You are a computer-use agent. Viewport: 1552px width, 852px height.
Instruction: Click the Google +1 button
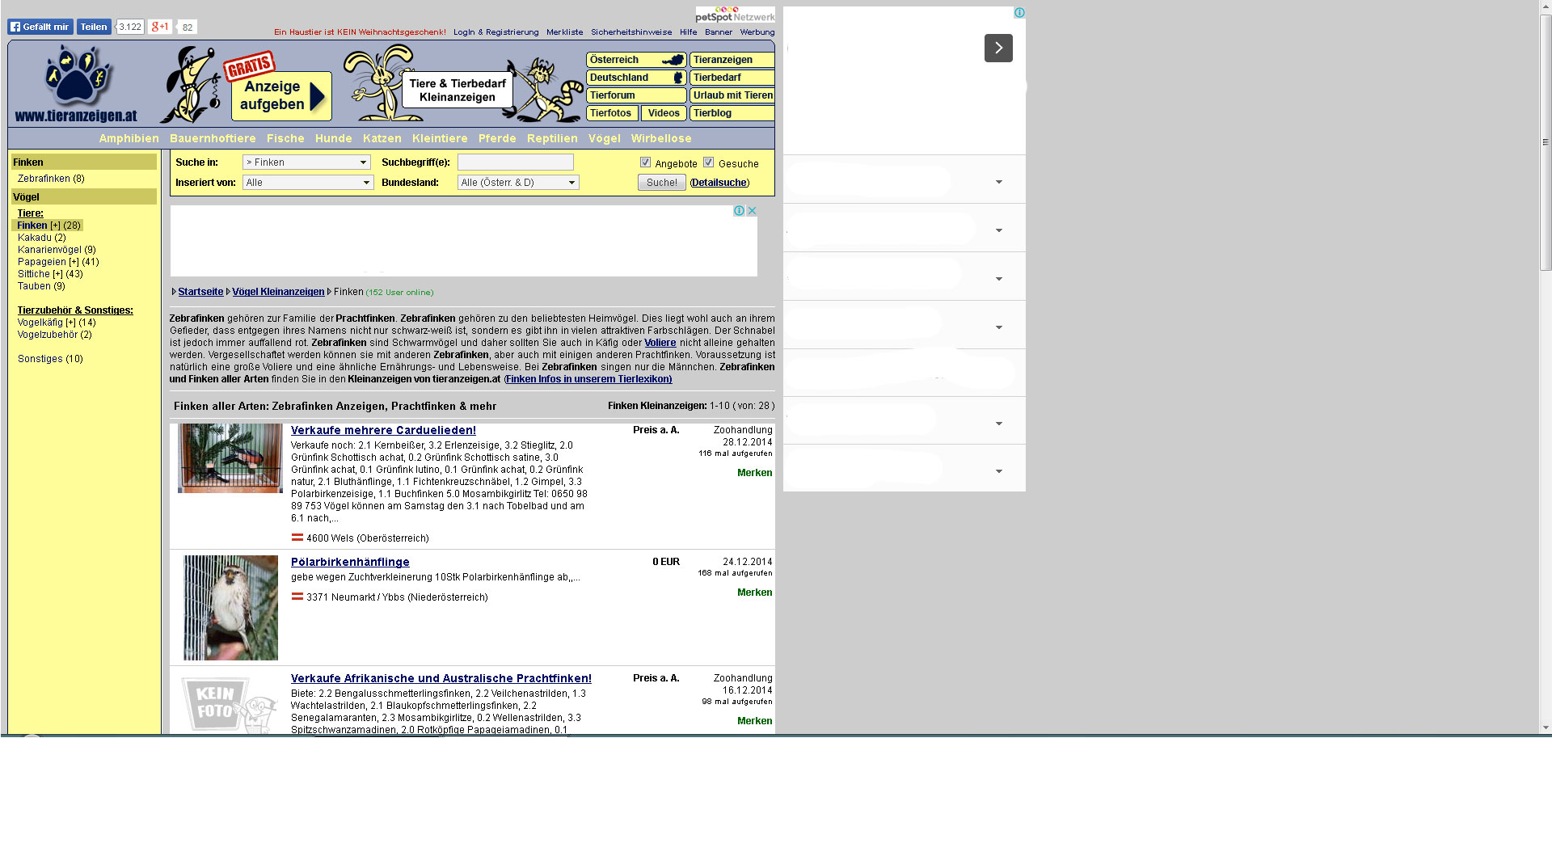pyautogui.click(x=160, y=27)
